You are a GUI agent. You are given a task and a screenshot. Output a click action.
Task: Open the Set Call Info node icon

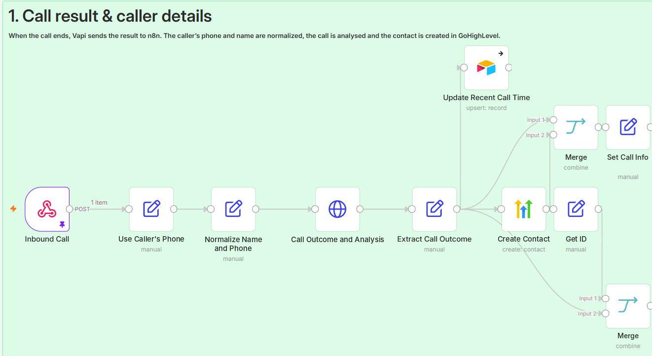[x=628, y=127]
